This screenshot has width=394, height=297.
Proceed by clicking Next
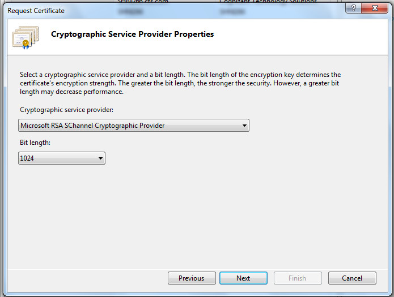[243, 278]
